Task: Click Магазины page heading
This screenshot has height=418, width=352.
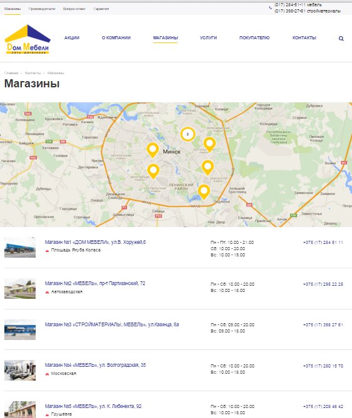Action: pos(32,84)
